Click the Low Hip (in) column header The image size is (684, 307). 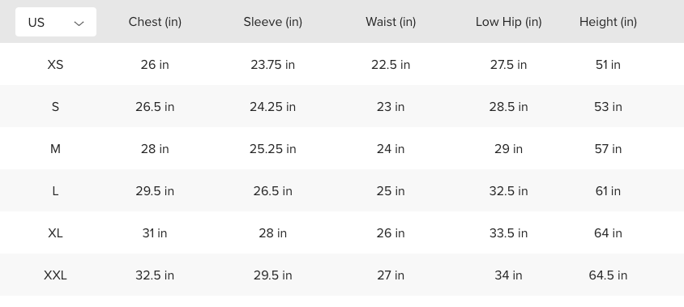508,22
